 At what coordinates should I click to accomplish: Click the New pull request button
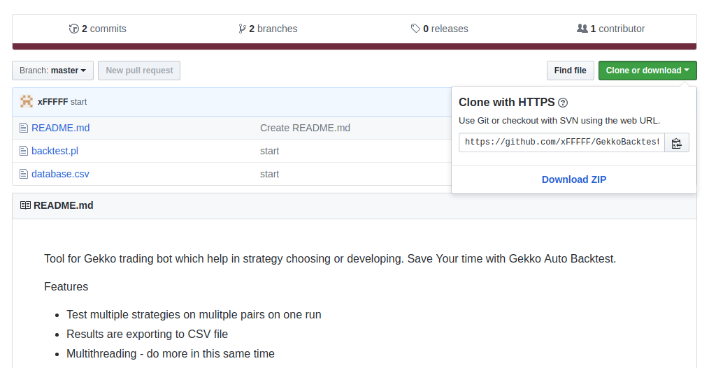(x=139, y=71)
